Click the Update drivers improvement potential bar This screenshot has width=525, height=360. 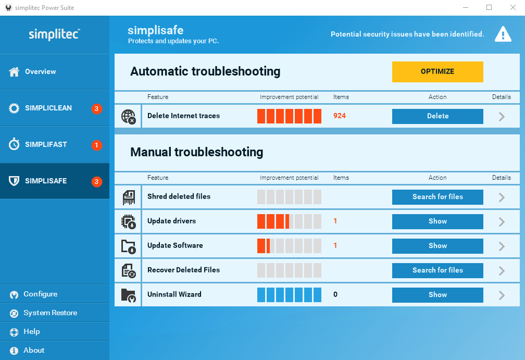coord(289,221)
